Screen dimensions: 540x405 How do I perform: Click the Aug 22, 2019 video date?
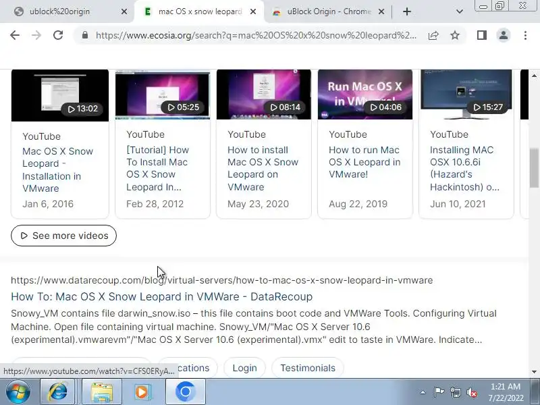click(358, 204)
